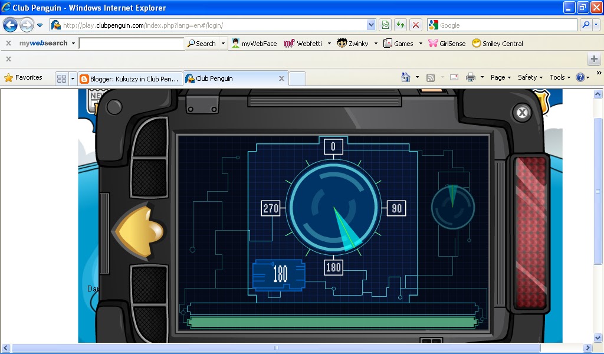Open mywebsearch logo dropdown

[73, 43]
